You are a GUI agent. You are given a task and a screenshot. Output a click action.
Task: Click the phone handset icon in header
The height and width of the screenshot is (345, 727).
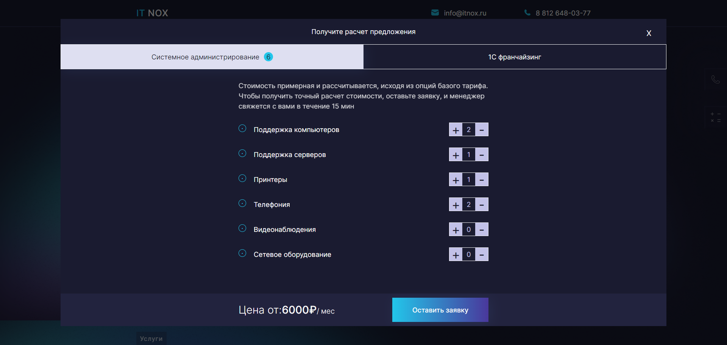tap(527, 12)
